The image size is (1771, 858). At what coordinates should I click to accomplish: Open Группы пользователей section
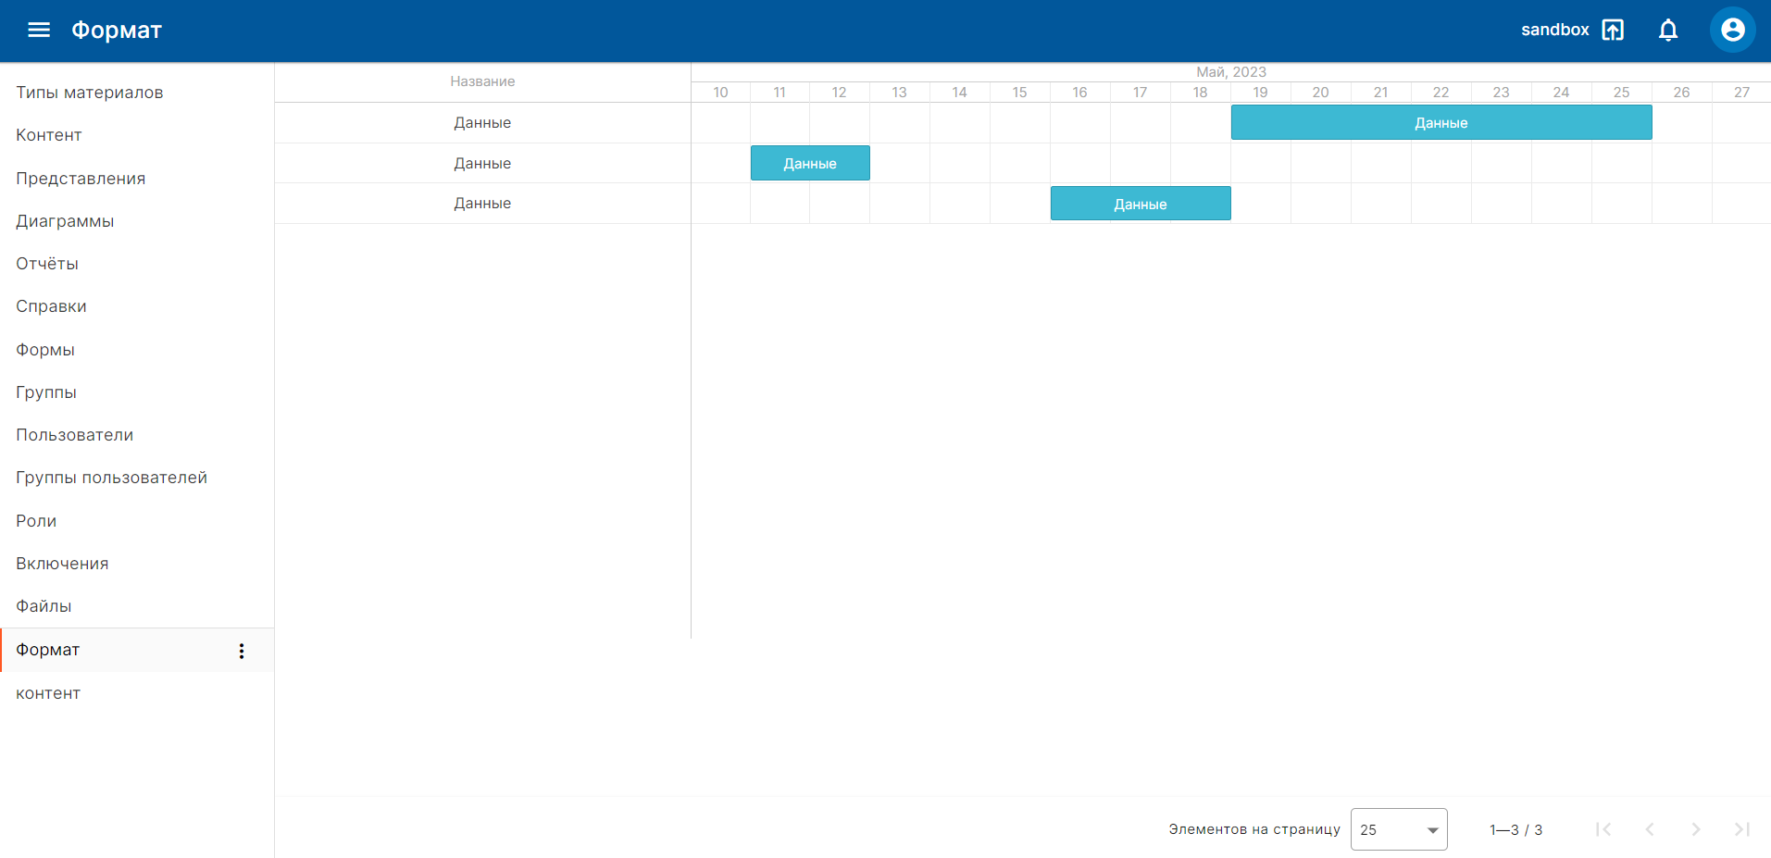click(112, 478)
